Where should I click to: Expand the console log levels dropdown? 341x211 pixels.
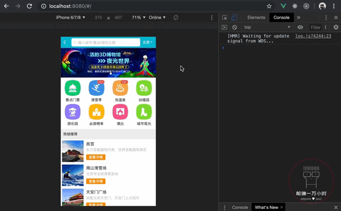325,27
